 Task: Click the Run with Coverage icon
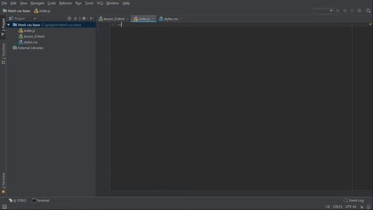(x=352, y=11)
